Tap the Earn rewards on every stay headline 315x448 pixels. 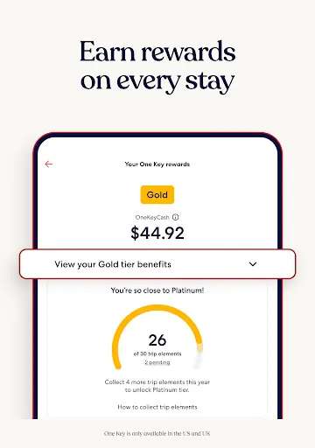pos(157,66)
